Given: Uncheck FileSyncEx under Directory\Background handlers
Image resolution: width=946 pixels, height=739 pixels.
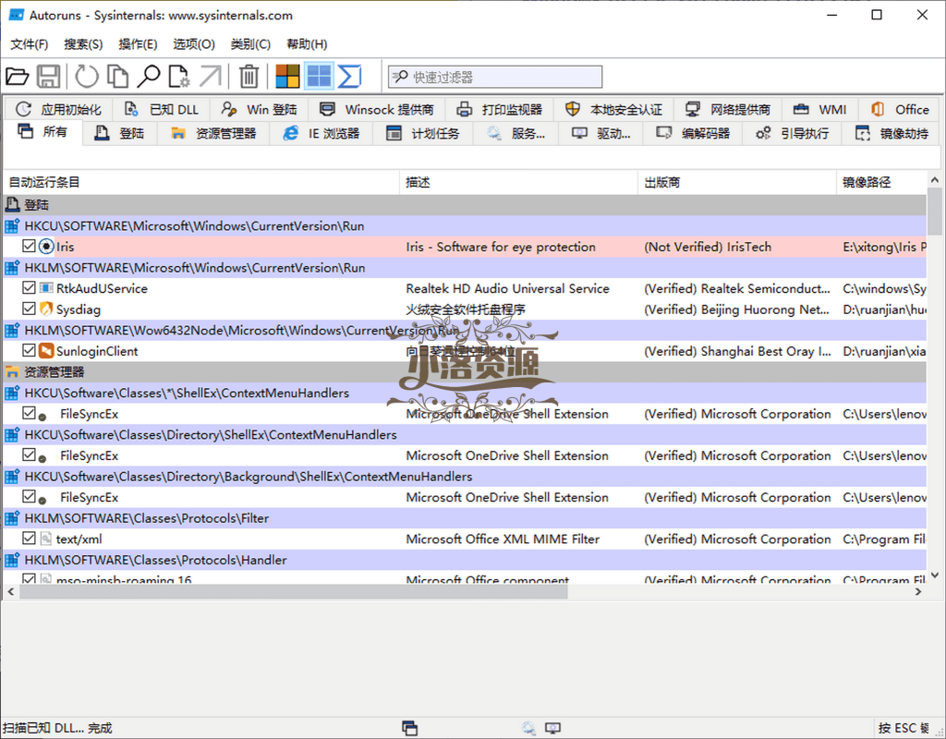Looking at the screenshot, I should [29, 496].
